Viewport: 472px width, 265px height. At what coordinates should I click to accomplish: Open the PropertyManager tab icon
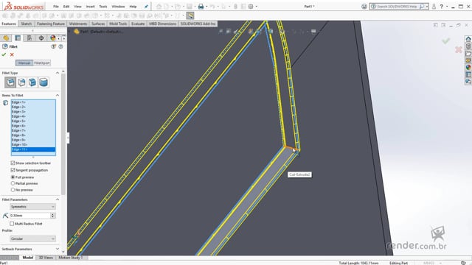(x=18, y=38)
